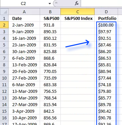Click the S&P500 Index header cell

[x=78, y=18]
